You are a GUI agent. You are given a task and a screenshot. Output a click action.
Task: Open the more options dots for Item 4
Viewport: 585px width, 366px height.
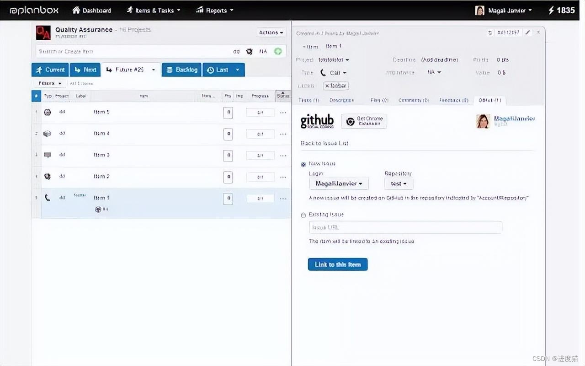coord(283,134)
